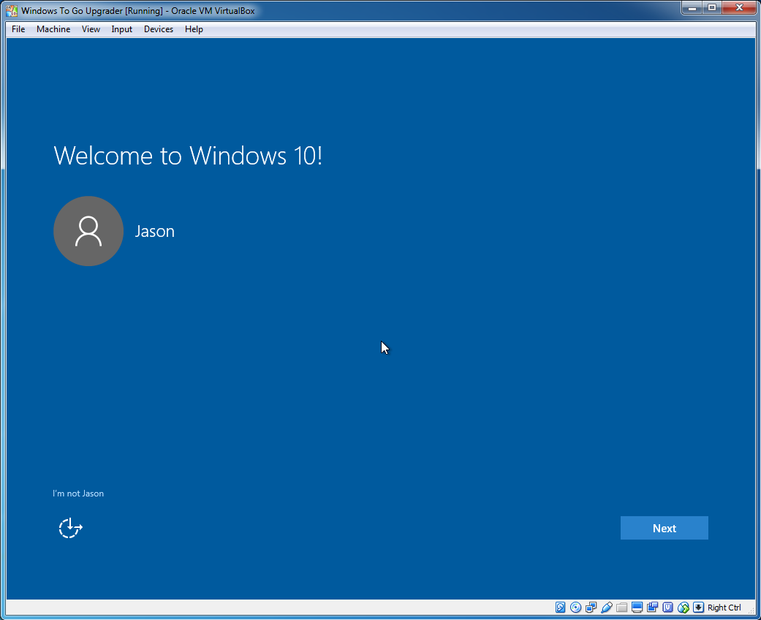Maximize the VirtualBox window
This screenshot has height=620, width=761.
pos(712,8)
